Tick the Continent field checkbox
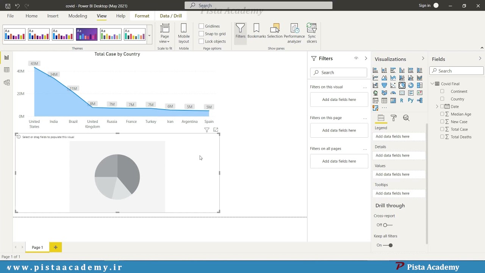Screen dimensions: 485x273 click(442, 91)
